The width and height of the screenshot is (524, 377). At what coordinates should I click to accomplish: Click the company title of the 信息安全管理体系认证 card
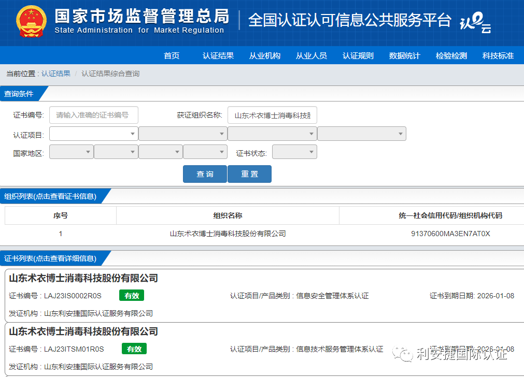[x=83, y=278]
